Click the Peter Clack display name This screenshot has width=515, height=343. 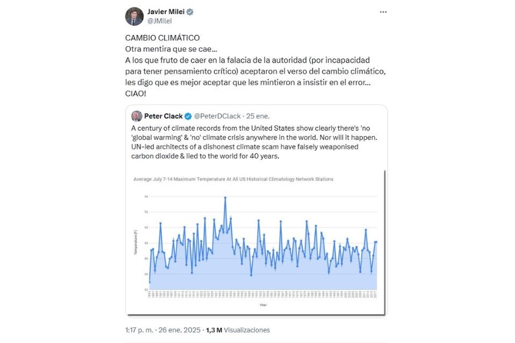pos(163,116)
